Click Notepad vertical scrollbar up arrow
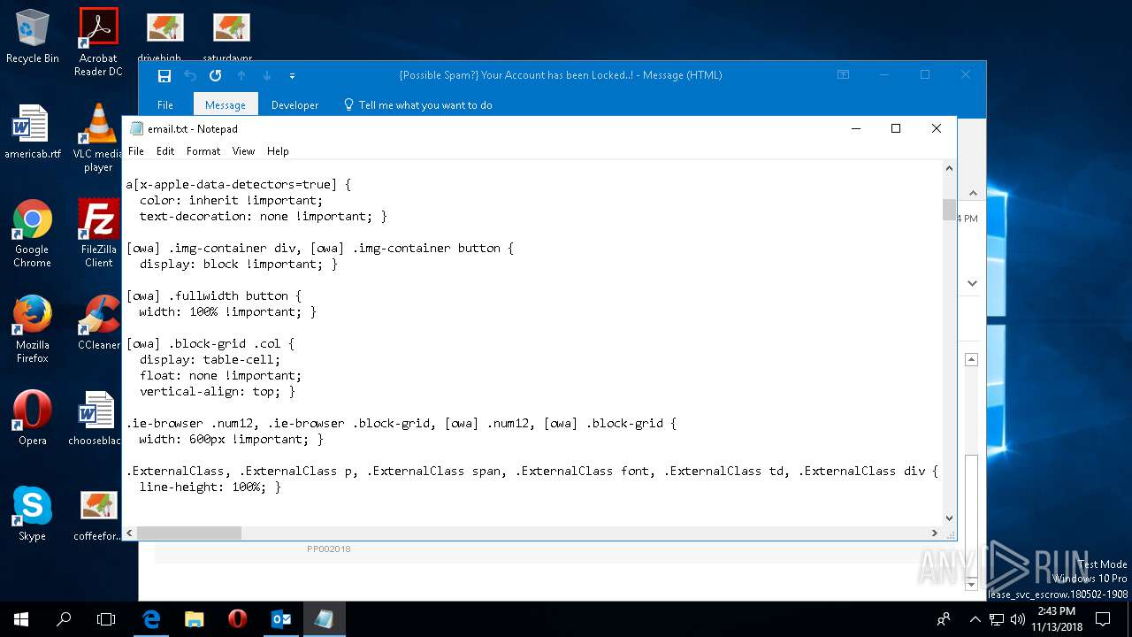 click(949, 168)
